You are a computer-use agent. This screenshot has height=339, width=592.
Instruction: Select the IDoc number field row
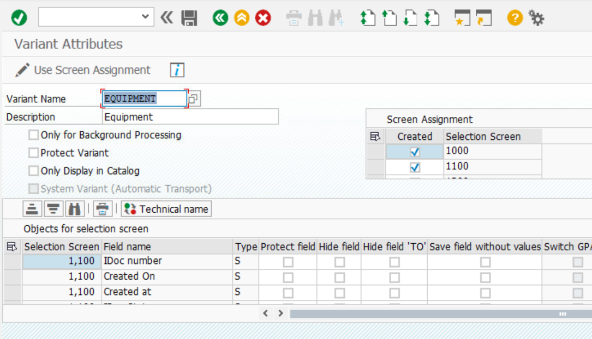[167, 261]
